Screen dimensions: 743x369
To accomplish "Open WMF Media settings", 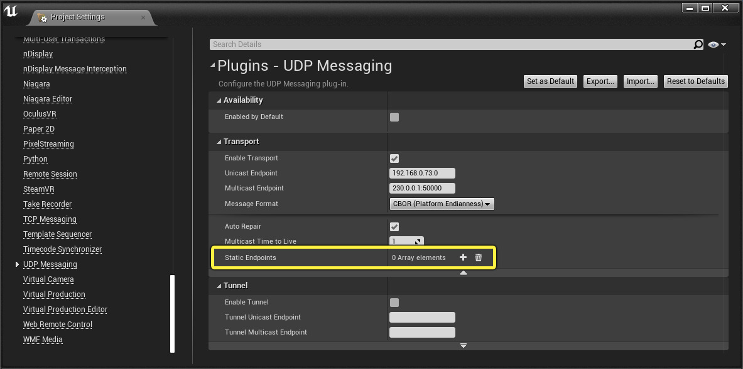I will point(43,340).
